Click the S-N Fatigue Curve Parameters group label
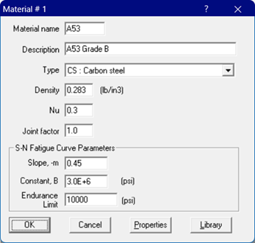Viewport: 255px width, 243px height. [65, 148]
